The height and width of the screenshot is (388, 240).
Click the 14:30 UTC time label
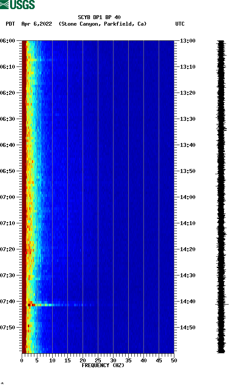[187, 275]
